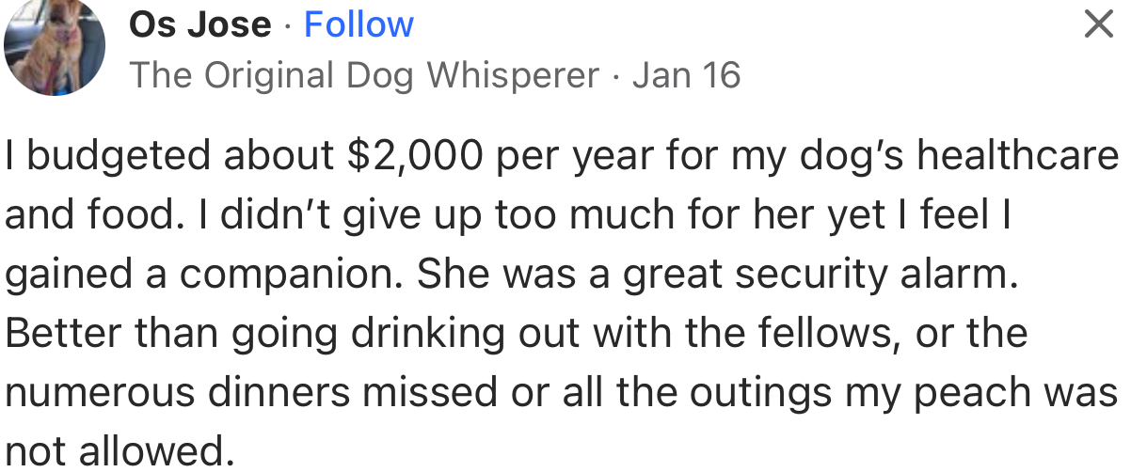The height and width of the screenshot is (472, 1131).
Task: Dismiss the post with the X icon
Action: tap(1098, 24)
